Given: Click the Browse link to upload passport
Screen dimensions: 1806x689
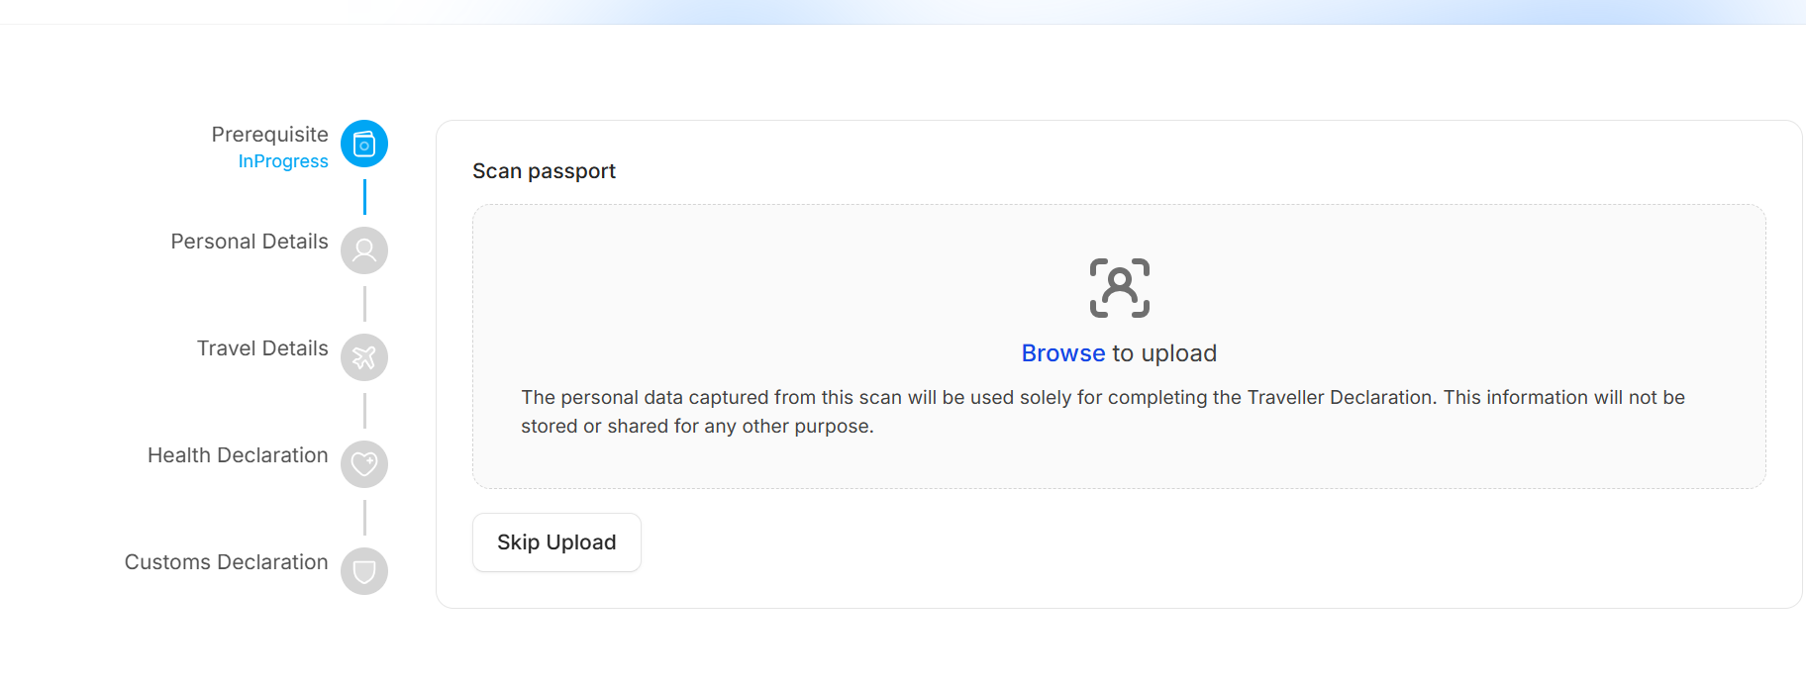Looking at the screenshot, I should point(1062,353).
